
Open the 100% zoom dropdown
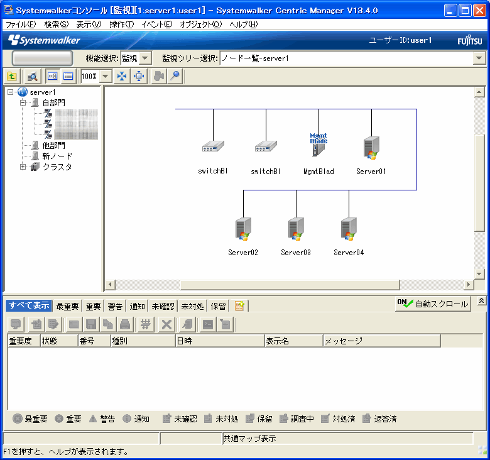click(106, 76)
